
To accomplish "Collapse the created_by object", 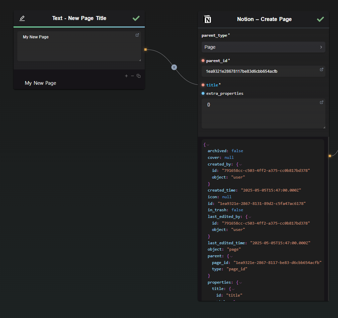I will pos(241,165).
